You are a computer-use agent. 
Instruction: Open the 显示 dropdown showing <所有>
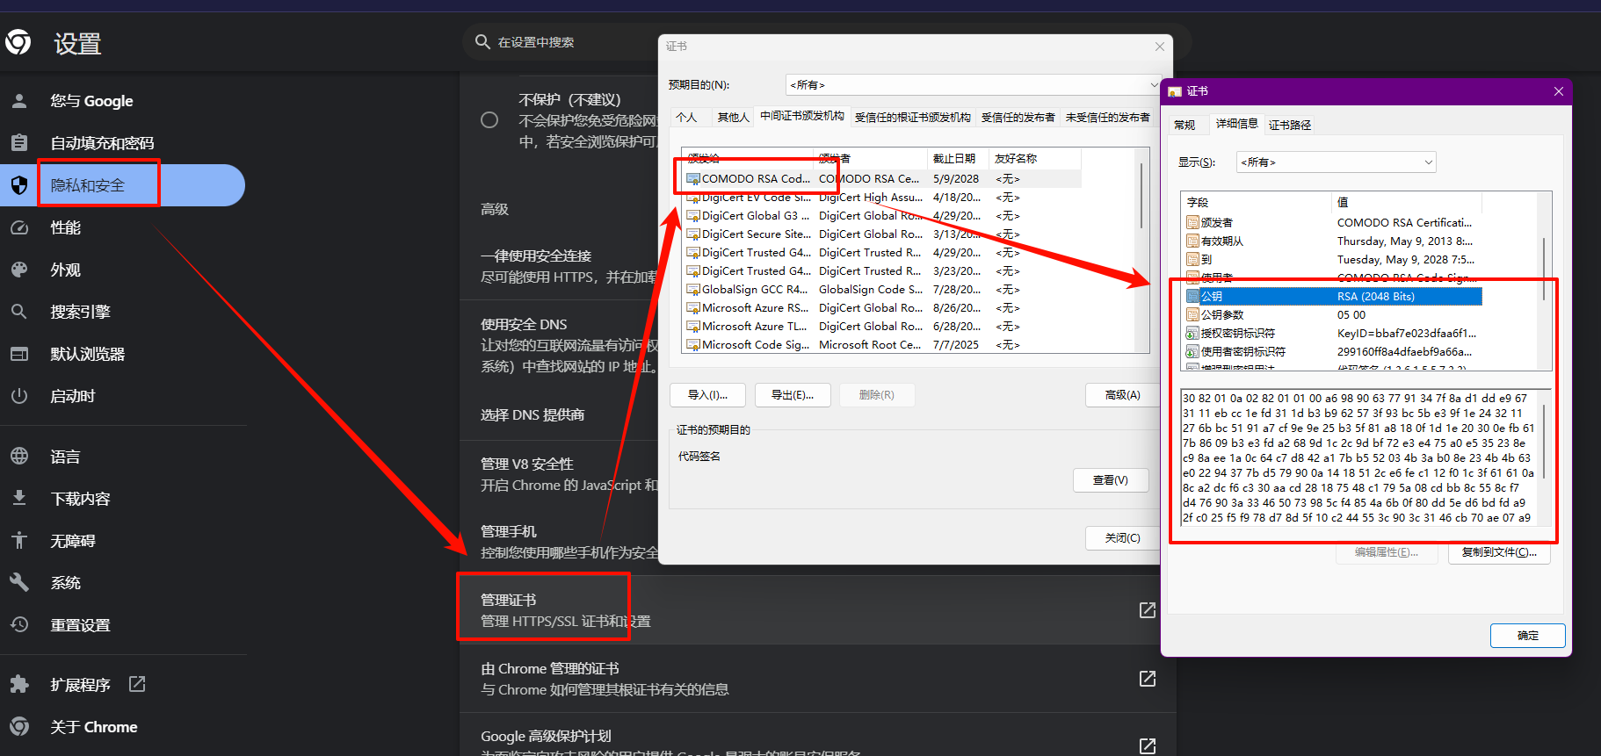point(1336,162)
